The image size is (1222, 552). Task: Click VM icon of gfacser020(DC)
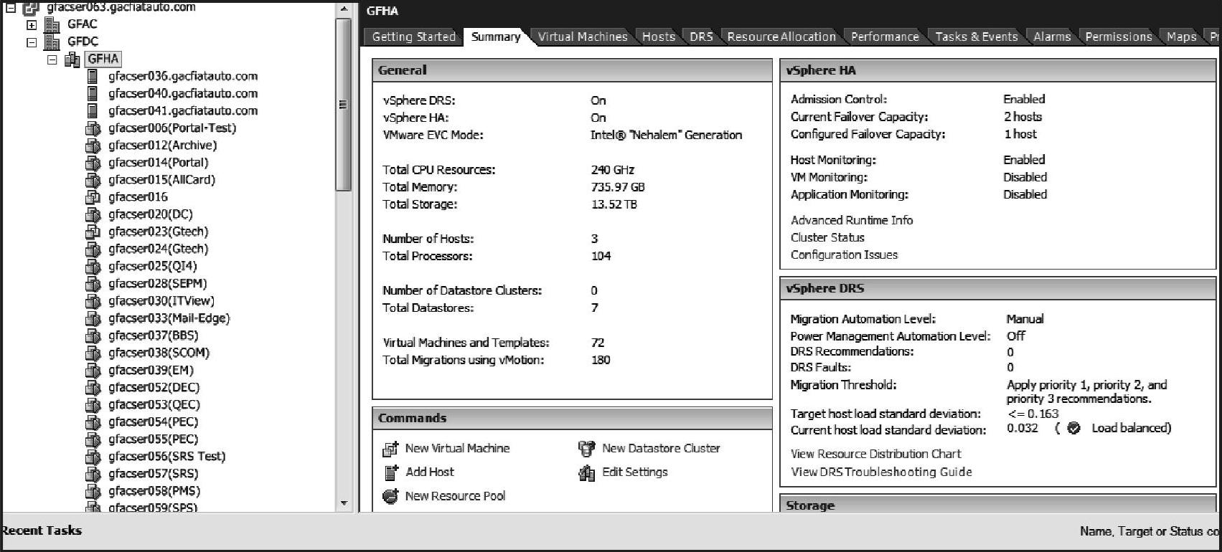[x=93, y=214]
